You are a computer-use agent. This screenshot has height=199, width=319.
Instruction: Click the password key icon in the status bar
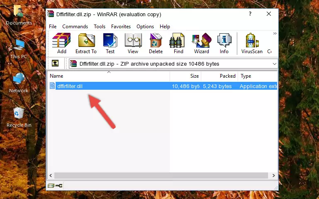(x=59, y=186)
